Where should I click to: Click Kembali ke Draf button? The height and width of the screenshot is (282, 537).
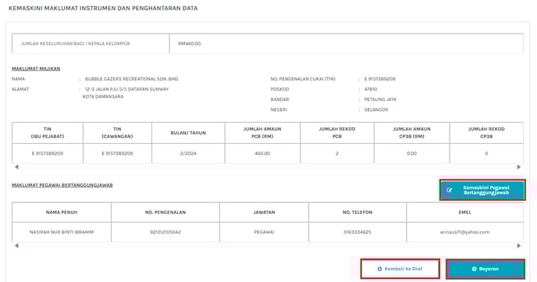coord(400,269)
